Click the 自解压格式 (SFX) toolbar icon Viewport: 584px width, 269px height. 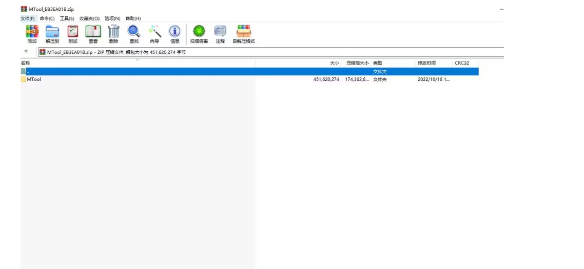(x=244, y=32)
